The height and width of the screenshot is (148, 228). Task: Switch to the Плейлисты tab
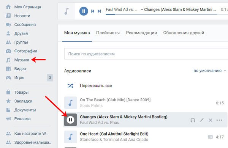[x=108, y=33]
